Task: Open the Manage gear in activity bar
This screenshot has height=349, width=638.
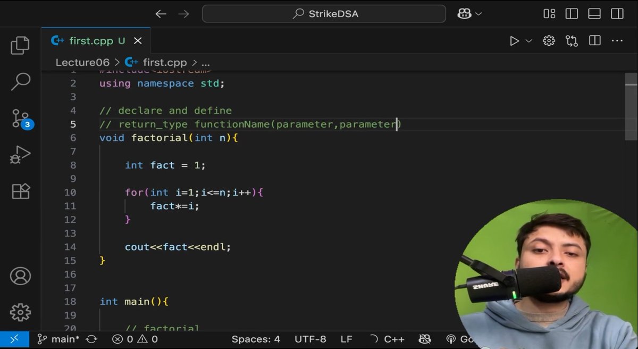Action: (x=20, y=312)
